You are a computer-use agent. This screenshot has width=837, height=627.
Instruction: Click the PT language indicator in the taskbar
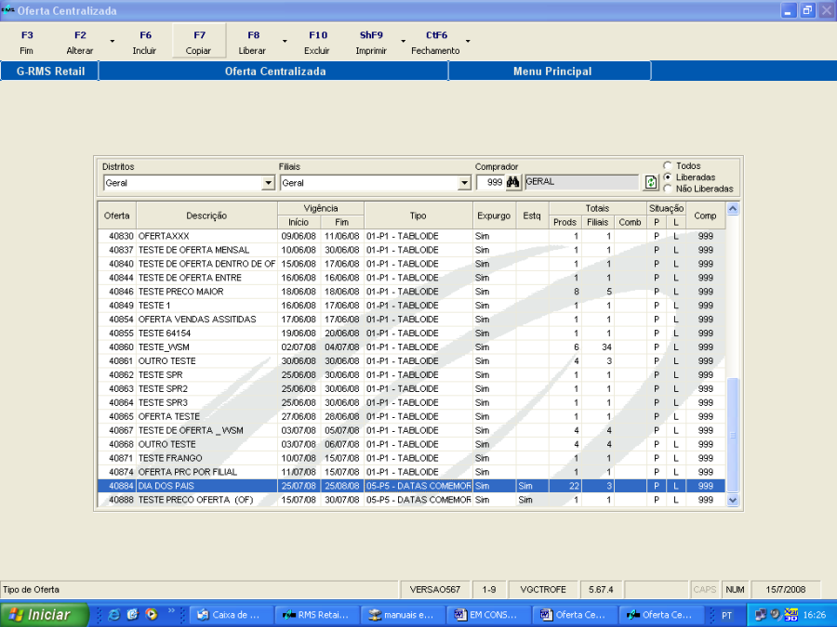click(726, 615)
